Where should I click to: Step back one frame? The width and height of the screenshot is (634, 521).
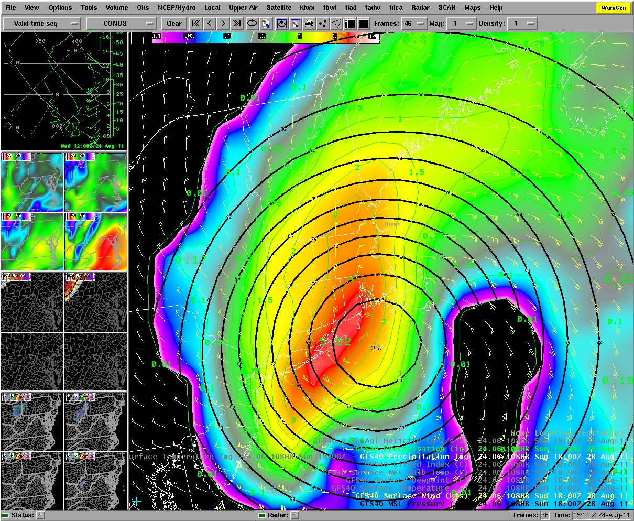210,24
